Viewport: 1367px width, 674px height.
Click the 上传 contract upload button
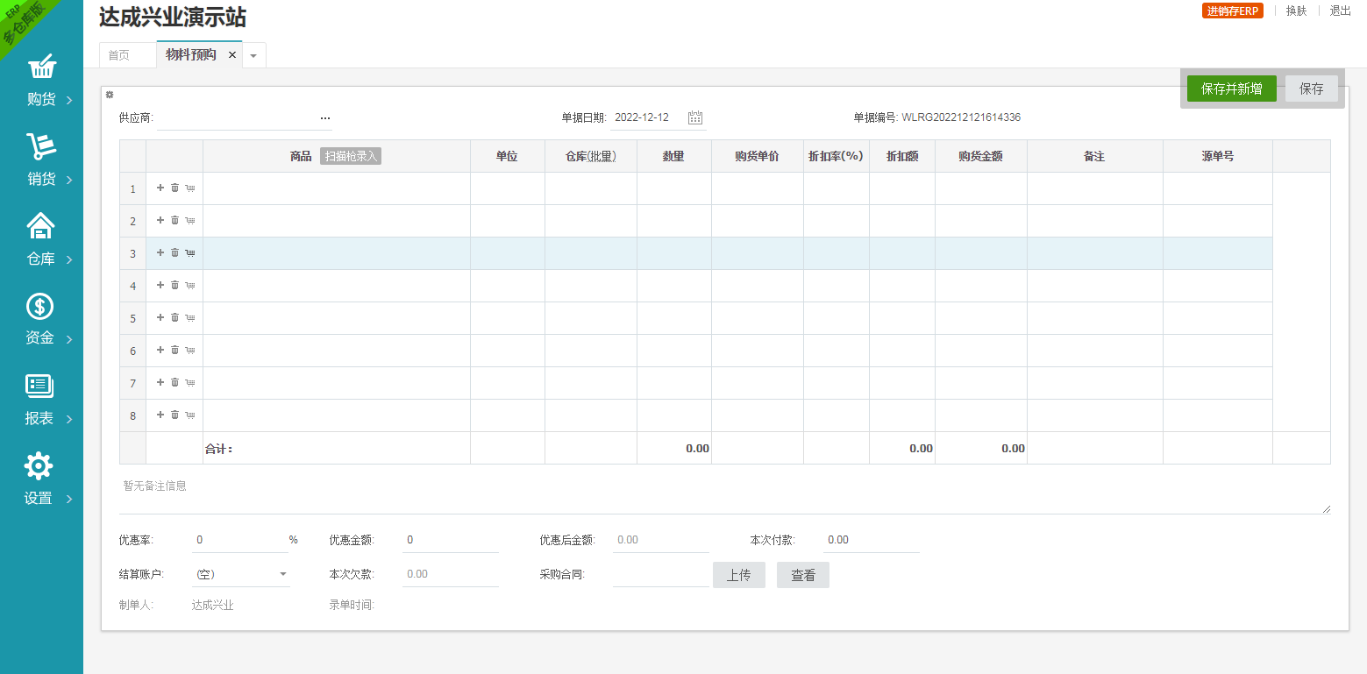click(x=738, y=575)
